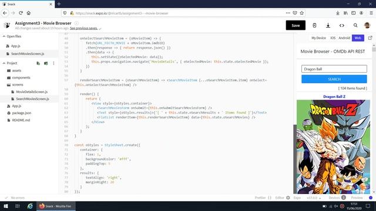376x211 pixels.
Task: Collapse the Open files section
Action: 12,36
